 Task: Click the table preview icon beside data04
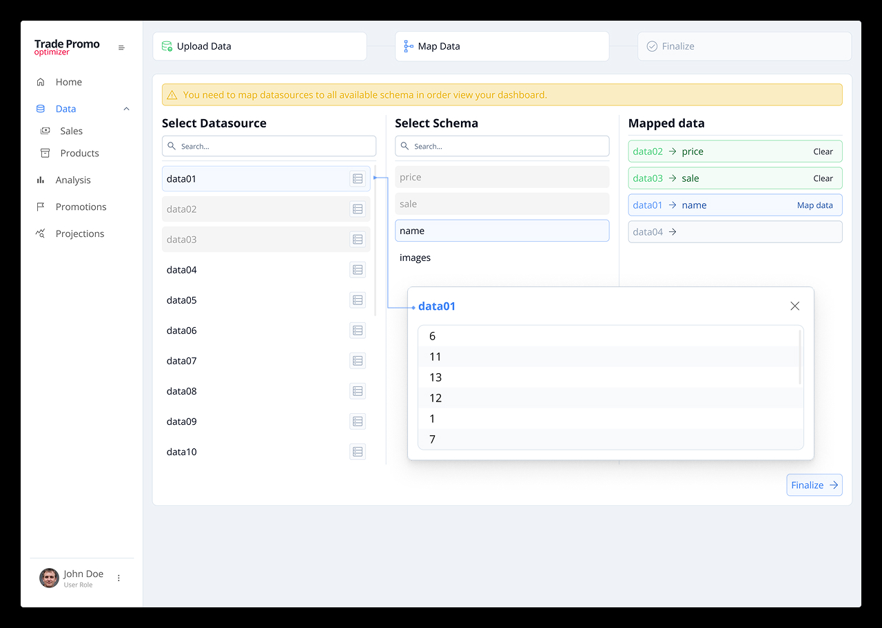coord(357,269)
